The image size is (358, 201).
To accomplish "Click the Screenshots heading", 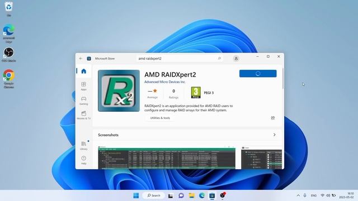I will click(x=108, y=135).
